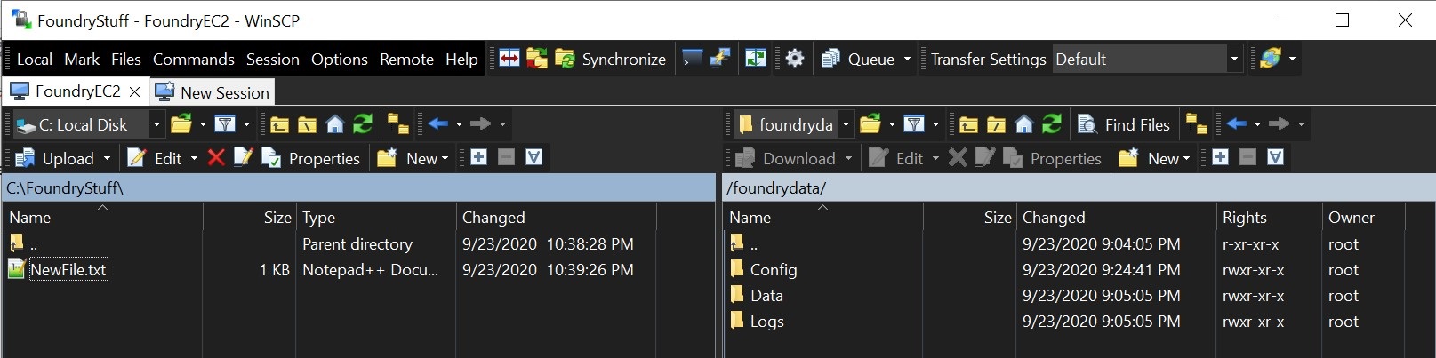Image resolution: width=1436 pixels, height=358 pixels.
Task: Click the Compare Directories icon
Action: [x=509, y=59]
